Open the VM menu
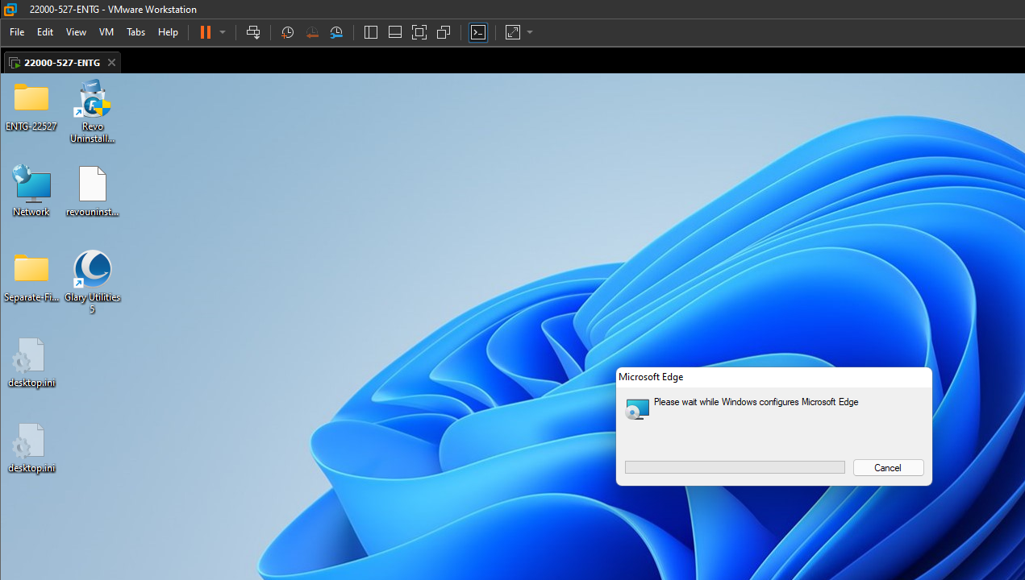This screenshot has width=1025, height=580. [x=106, y=32]
